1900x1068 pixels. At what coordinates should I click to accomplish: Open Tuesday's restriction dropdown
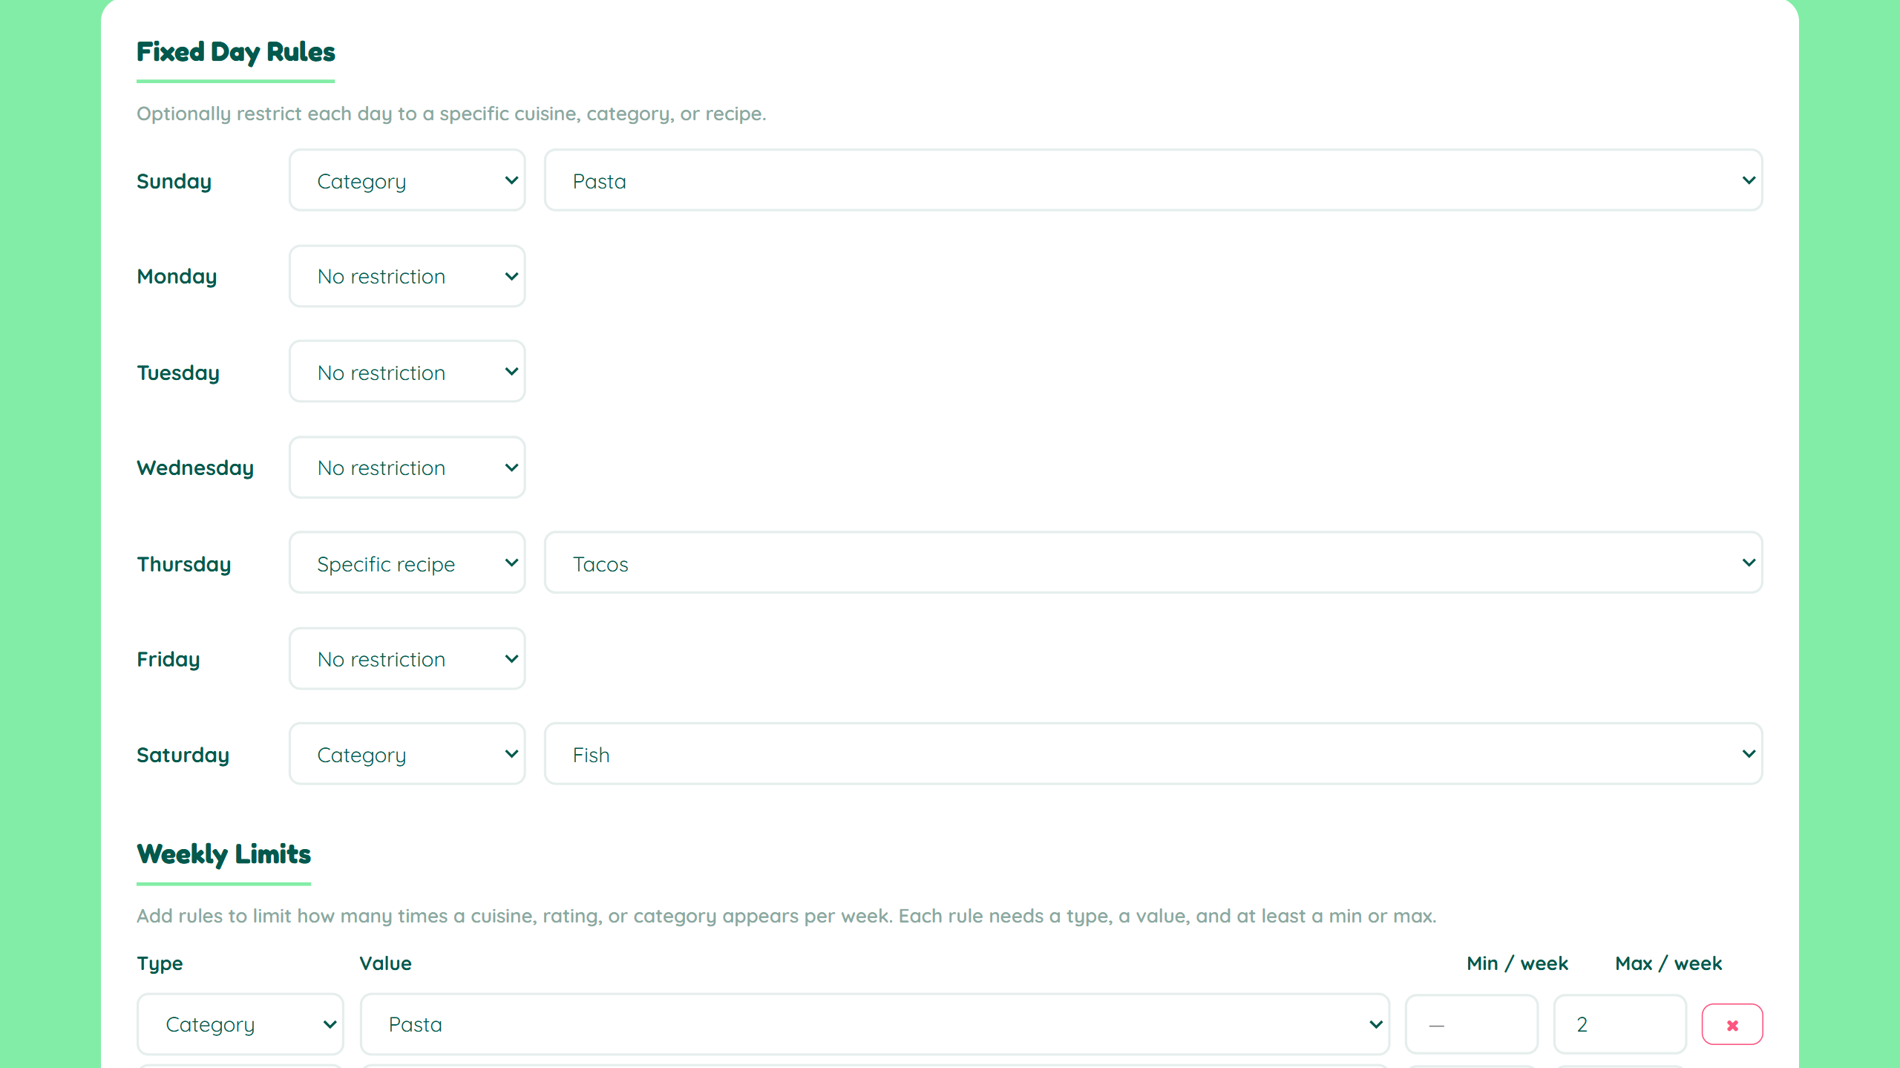pos(407,371)
